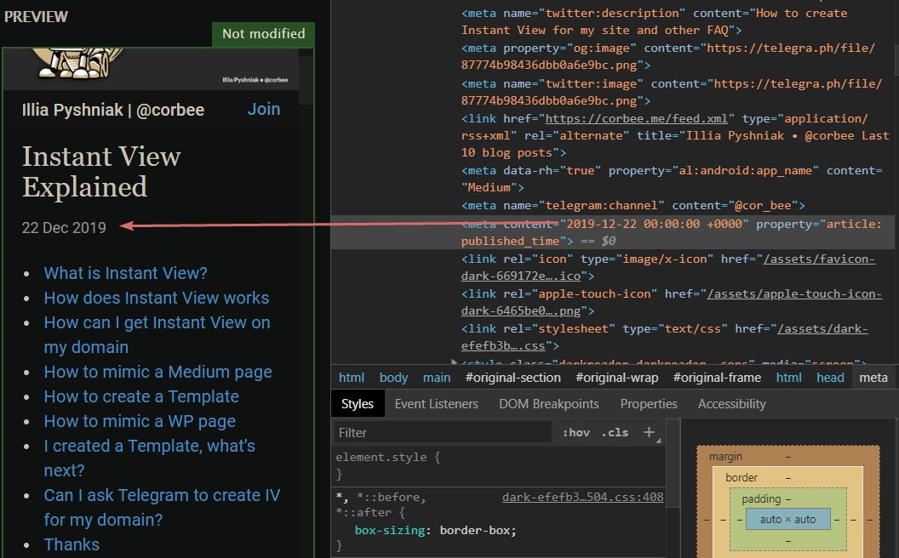Select body in the breadcrumb bar

click(x=393, y=378)
